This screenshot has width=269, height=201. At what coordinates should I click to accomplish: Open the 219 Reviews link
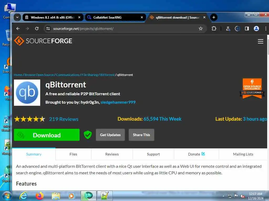64,119
